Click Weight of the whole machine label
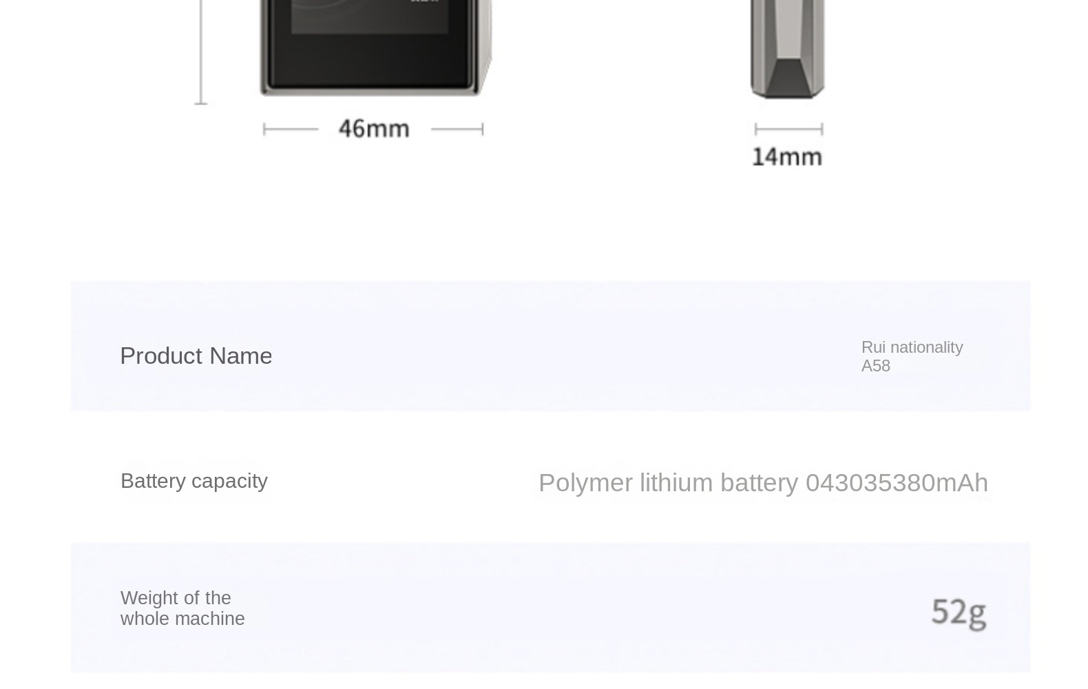 (182, 608)
